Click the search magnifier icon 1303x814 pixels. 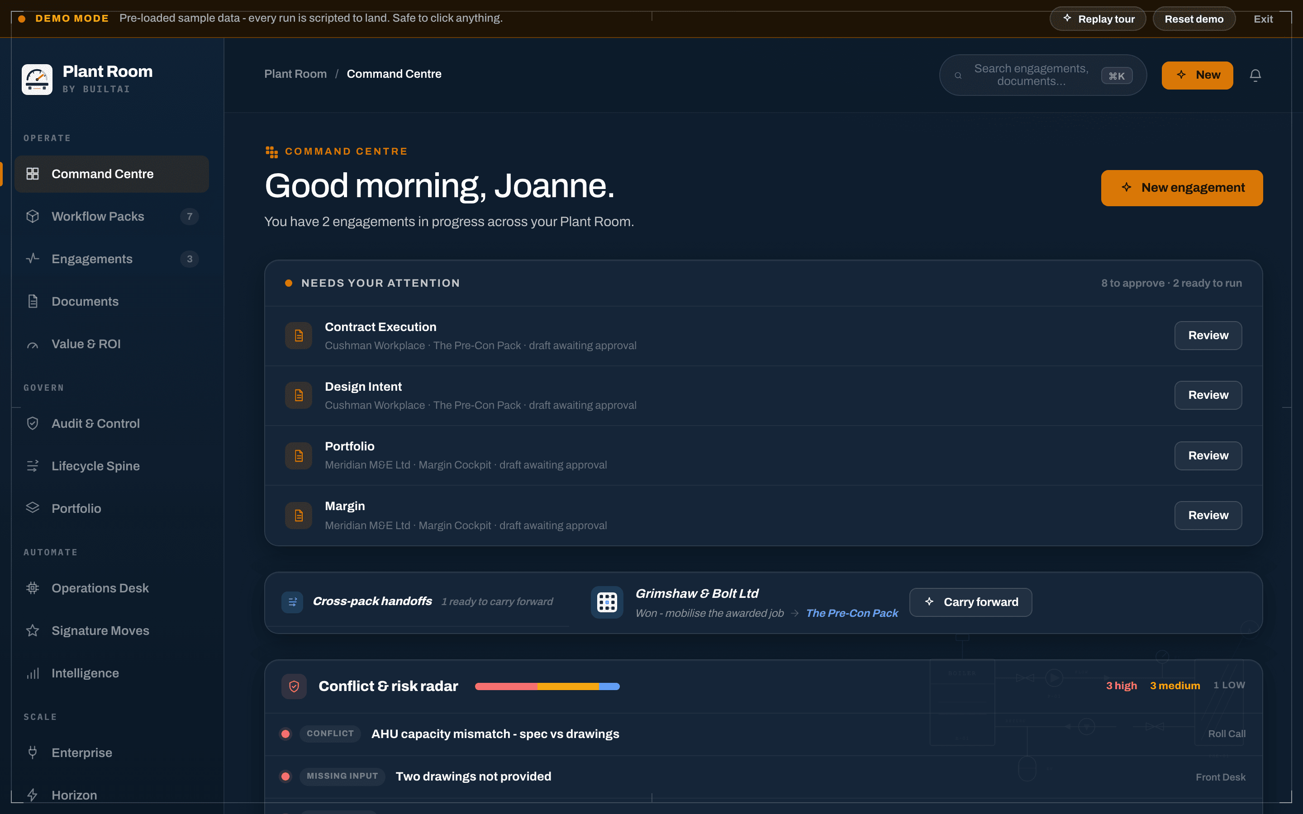click(958, 76)
